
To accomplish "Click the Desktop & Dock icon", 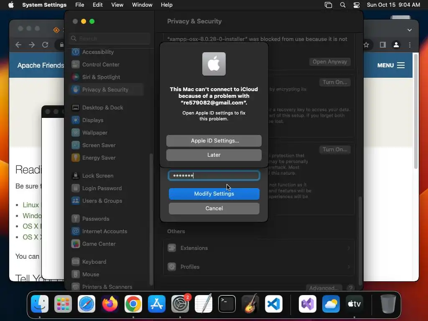I will 75,107.
